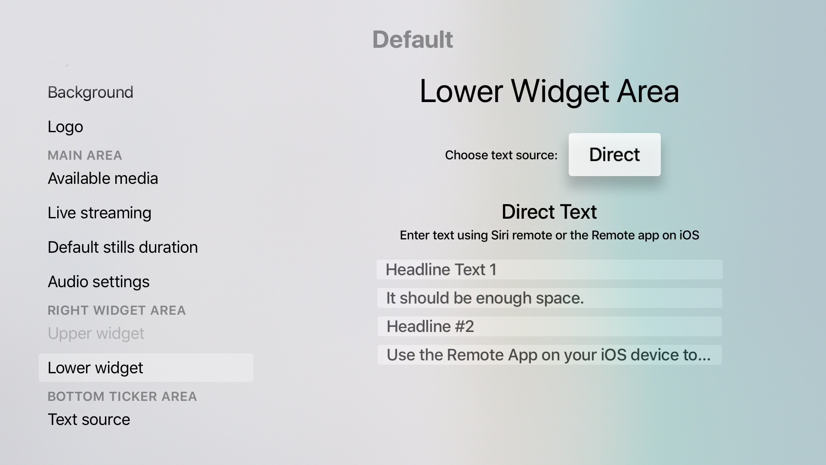The image size is (826, 465).
Task: Click the 'Default' page title
Action: click(413, 40)
